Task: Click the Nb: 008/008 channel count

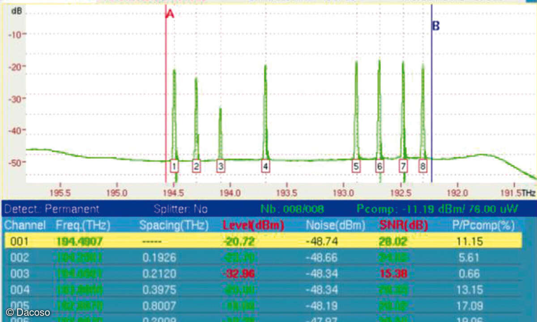Action: (x=291, y=209)
